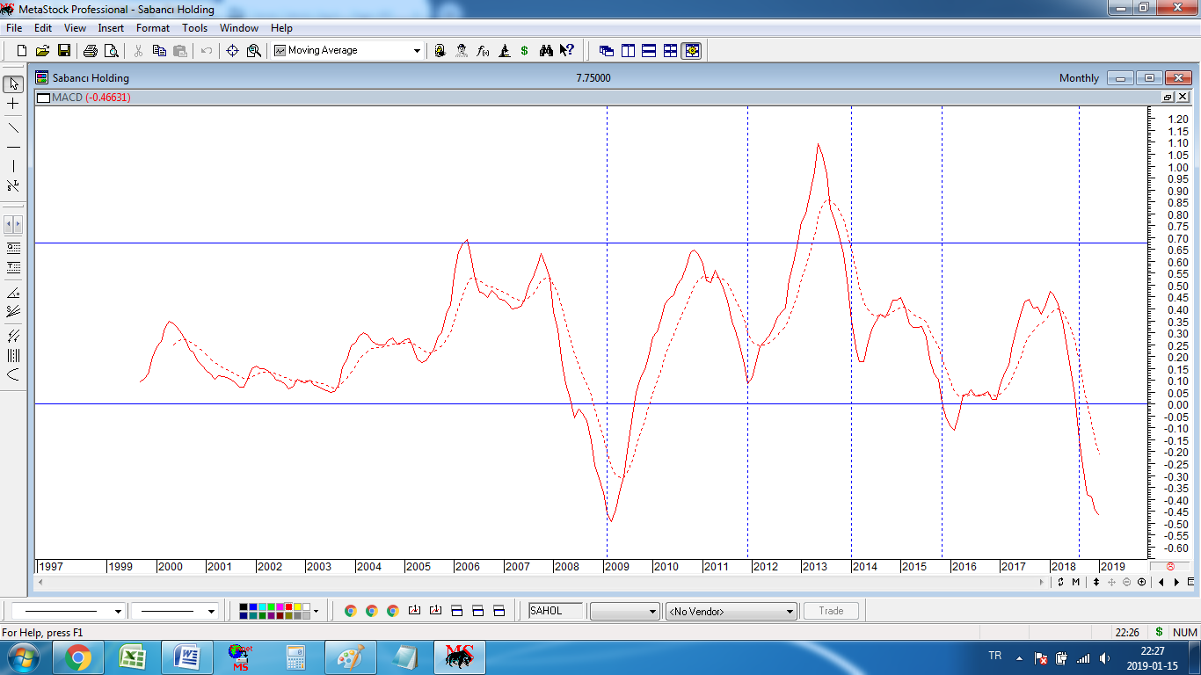The width and height of the screenshot is (1201, 675).
Task: Create a new file from the toolbar
Action: point(22,51)
